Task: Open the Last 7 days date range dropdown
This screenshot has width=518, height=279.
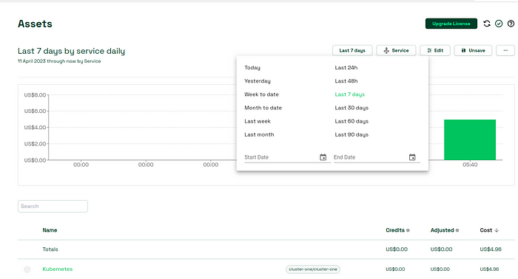Action: click(x=352, y=50)
